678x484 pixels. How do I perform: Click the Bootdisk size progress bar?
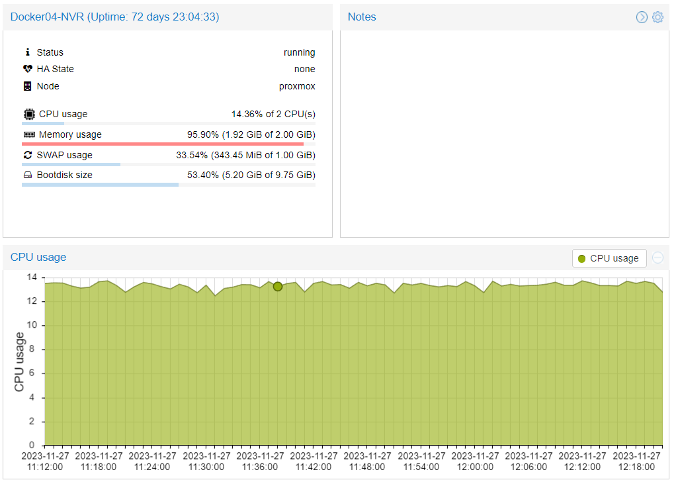(x=169, y=185)
